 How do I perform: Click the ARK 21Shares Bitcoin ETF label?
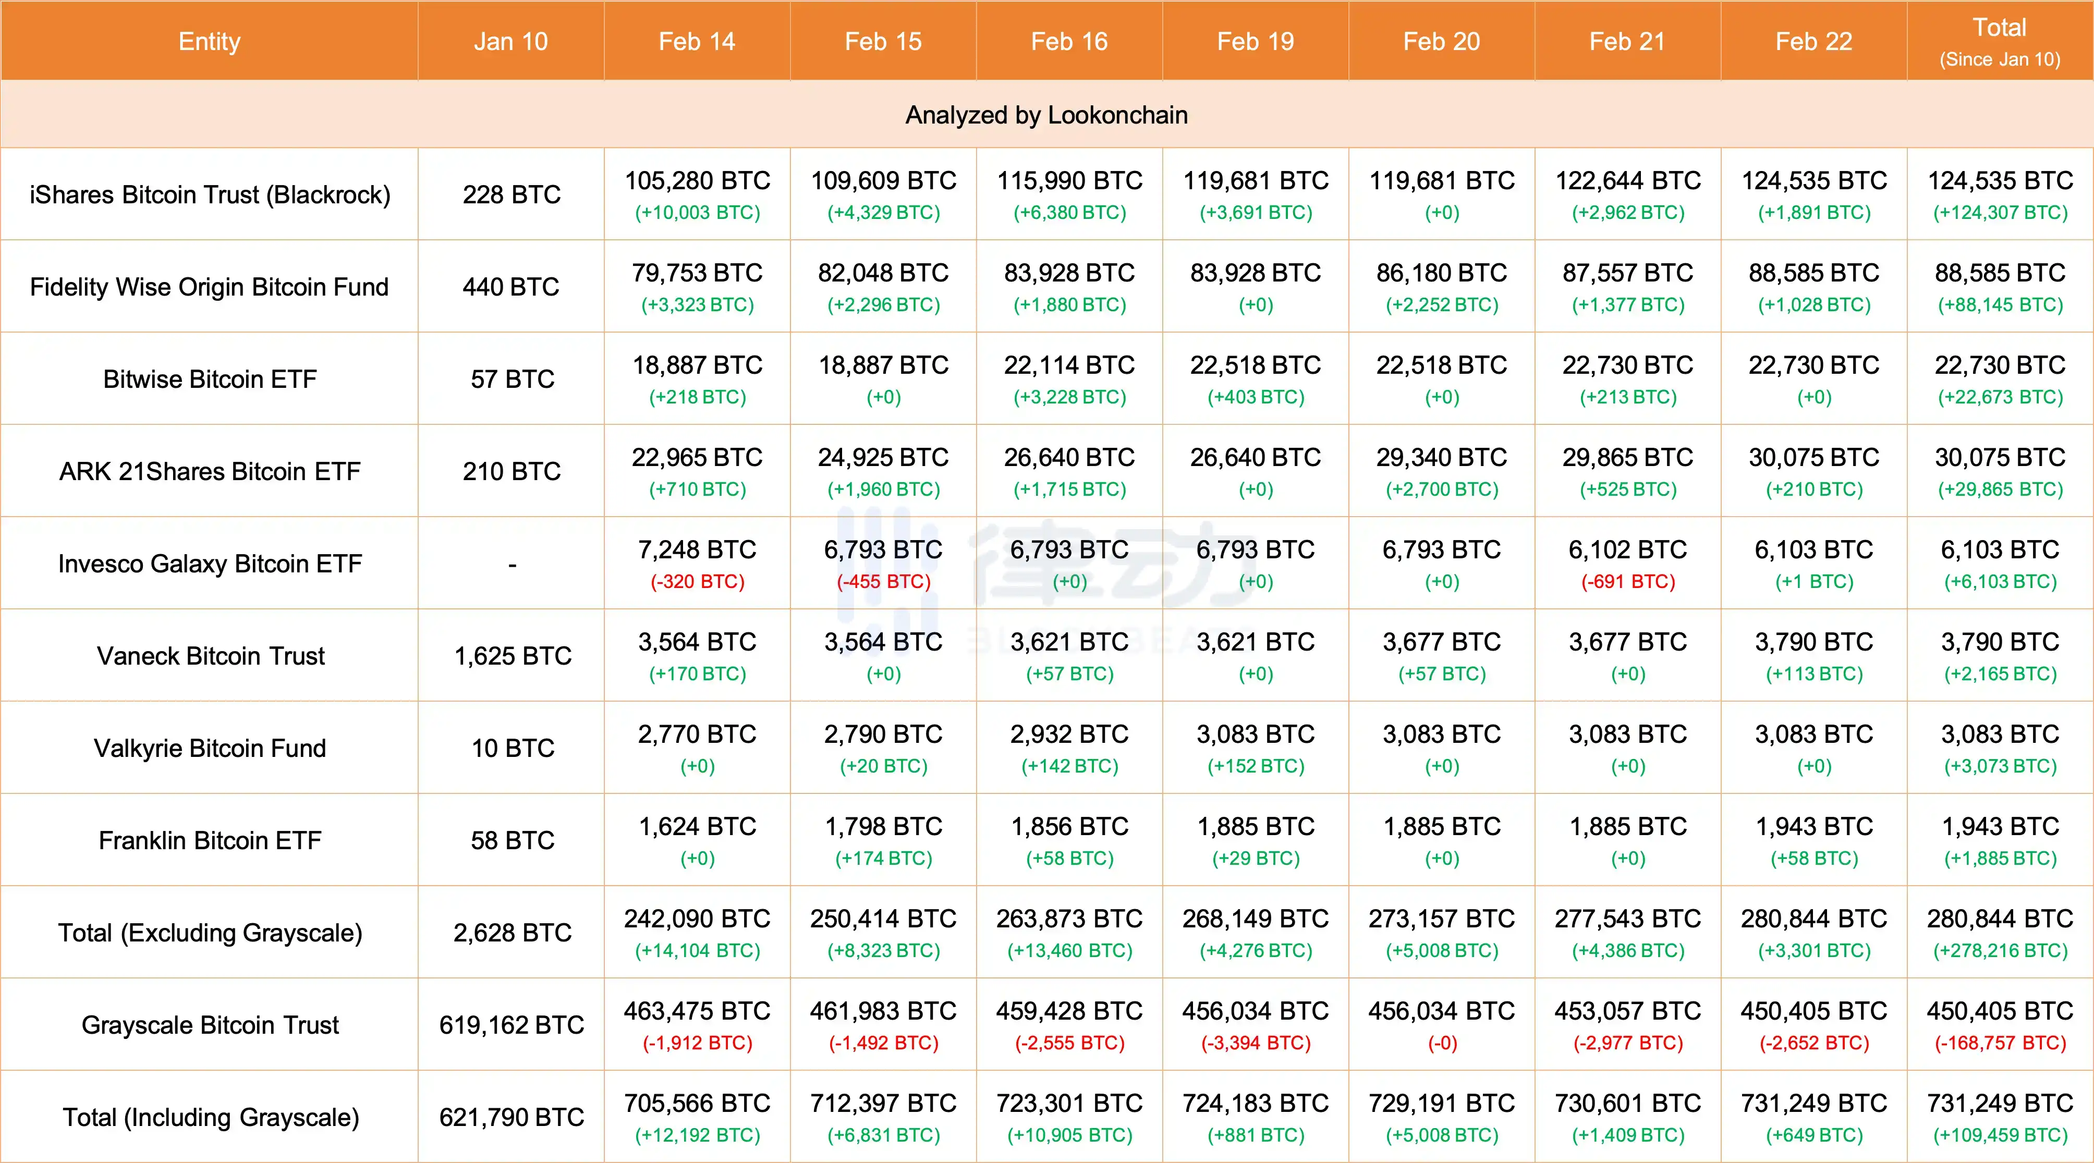click(x=210, y=471)
